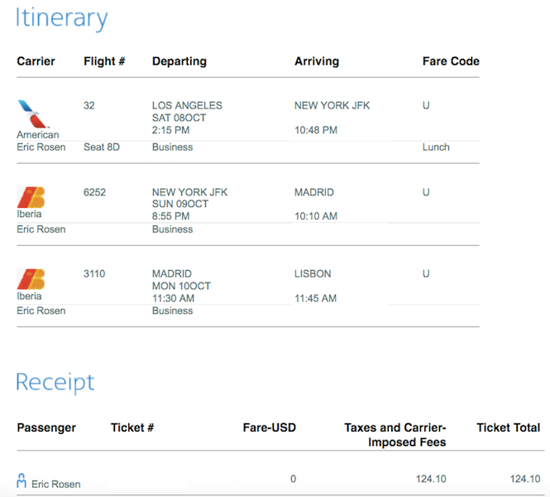The image size is (550, 497).
Task: Click the passenger icon in the Receipt section
Action: 22,480
